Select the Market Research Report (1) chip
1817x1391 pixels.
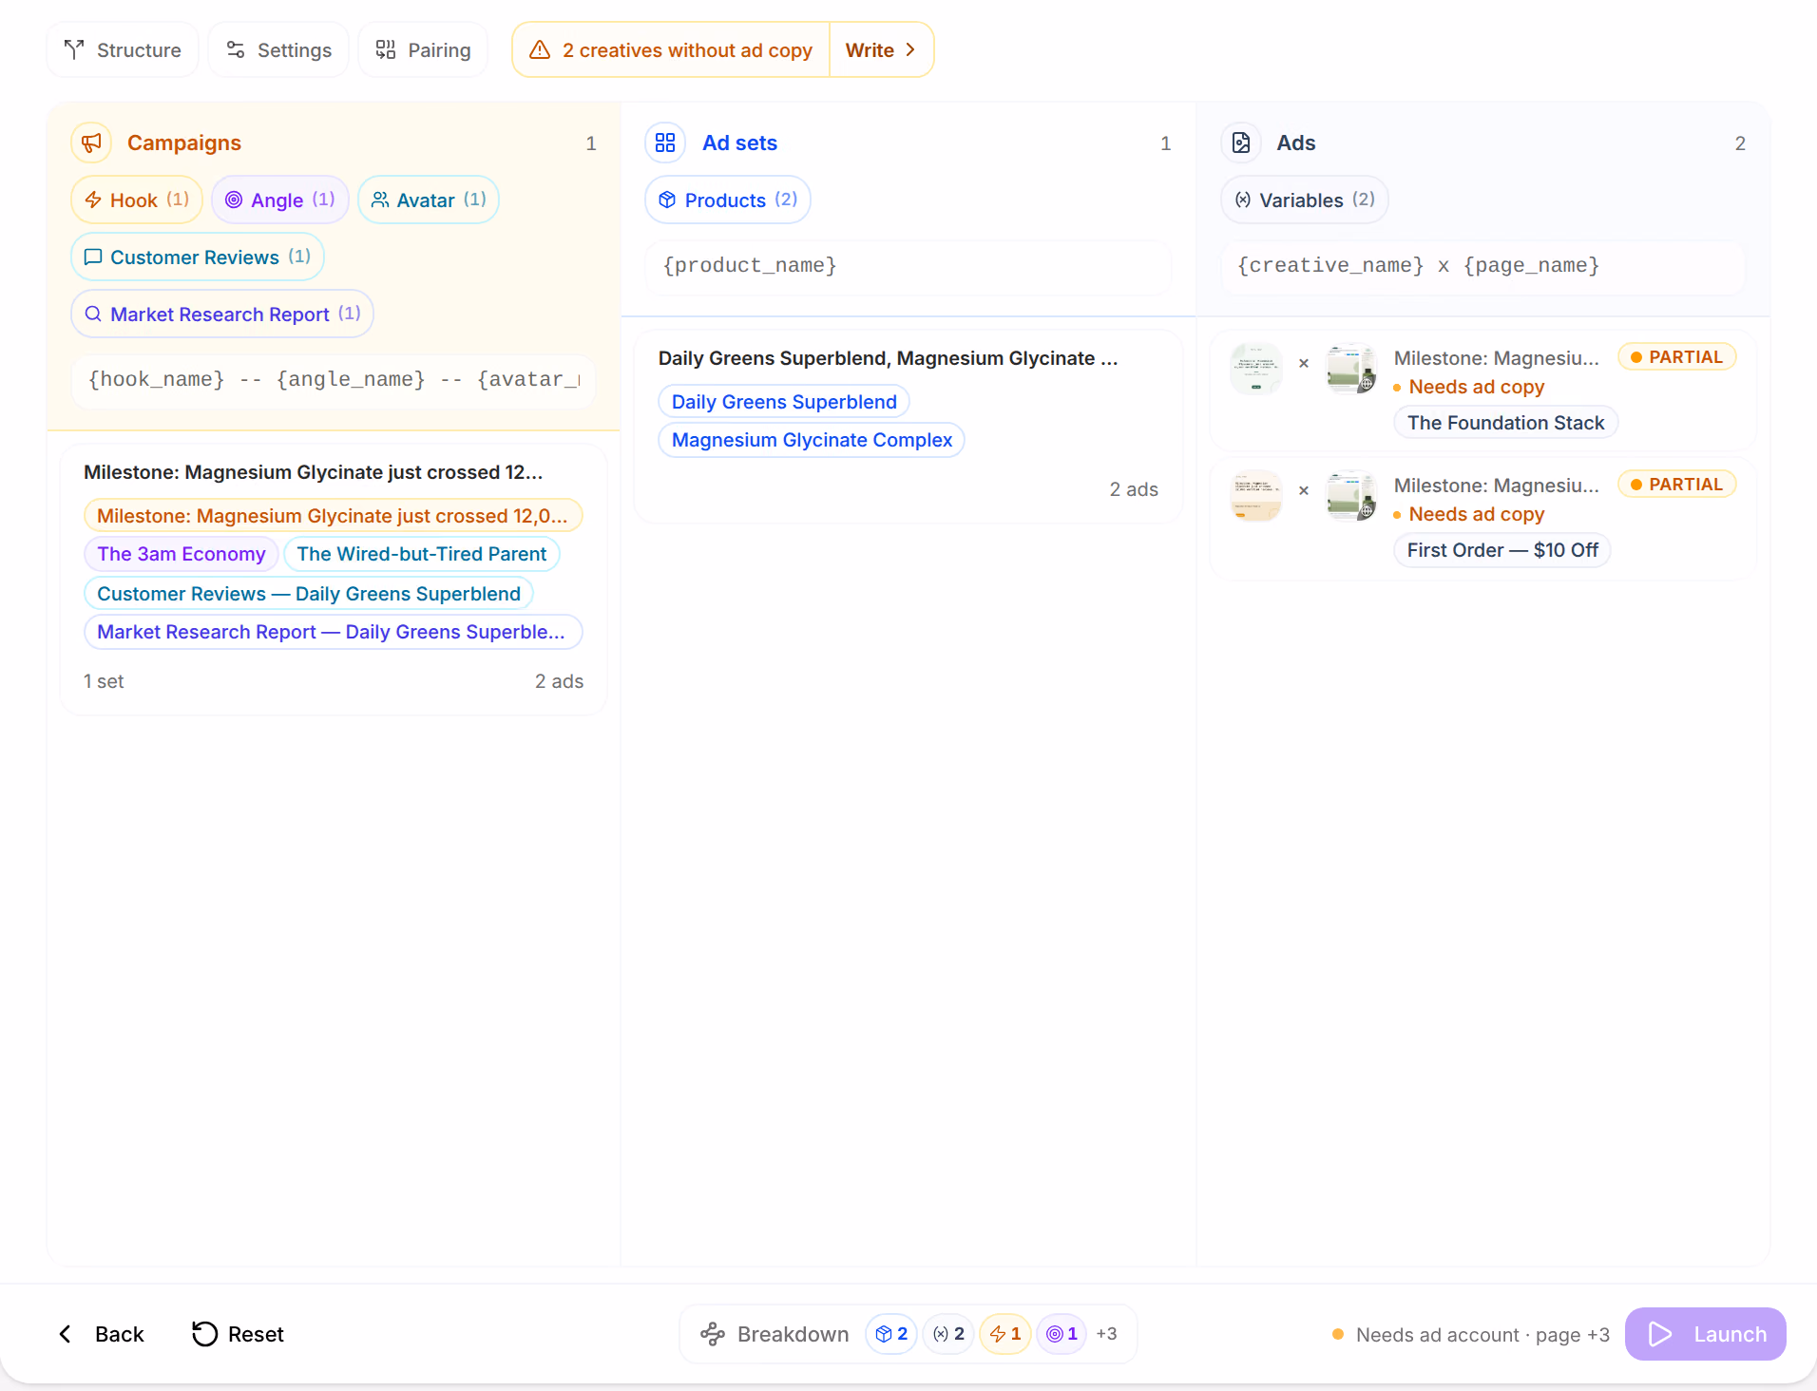coord(222,314)
